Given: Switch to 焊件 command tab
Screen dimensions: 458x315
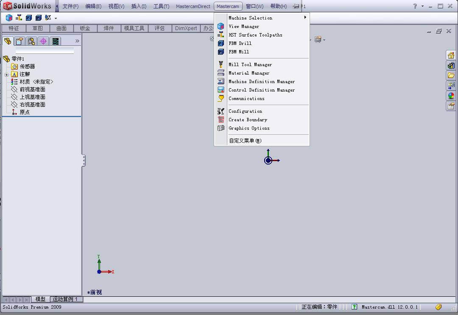Looking at the screenshot, I should pos(109,28).
